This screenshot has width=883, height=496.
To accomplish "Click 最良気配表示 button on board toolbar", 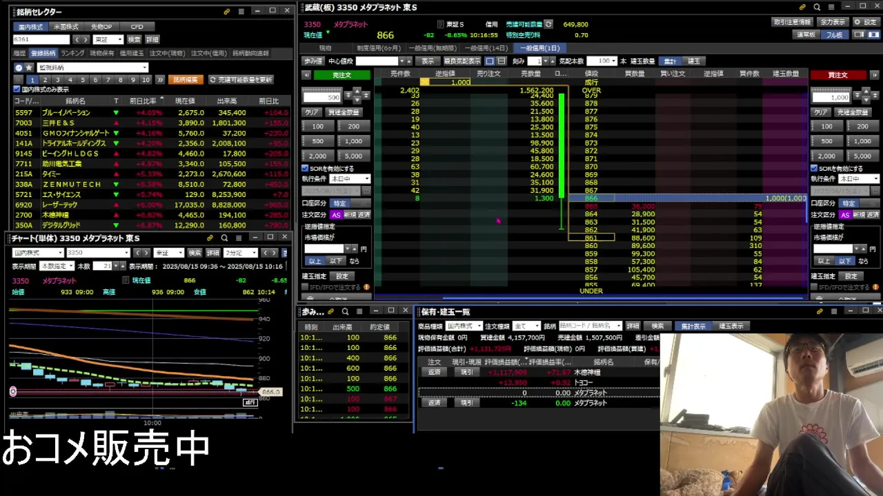I will click(462, 61).
